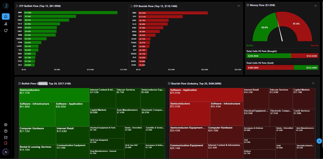323x159 pixels.
Task: Open filter icon on Money Flow panel
Action: (315, 6)
